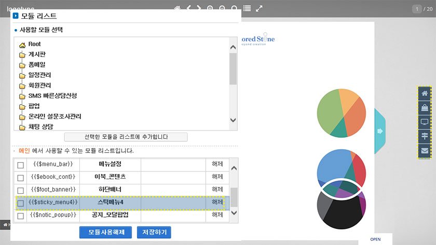436x245 pixels.
Task: Toggle fullscreen with the expand arrows icon
Action: pyautogui.click(x=260, y=8)
